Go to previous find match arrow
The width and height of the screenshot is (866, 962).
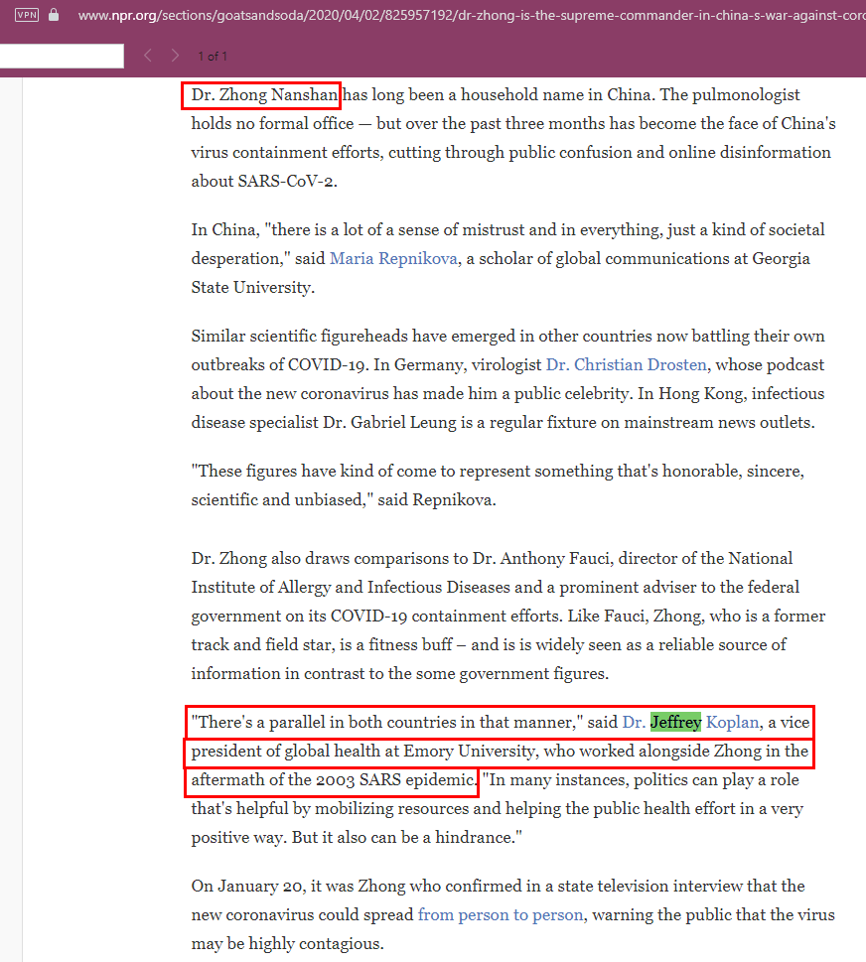148,56
